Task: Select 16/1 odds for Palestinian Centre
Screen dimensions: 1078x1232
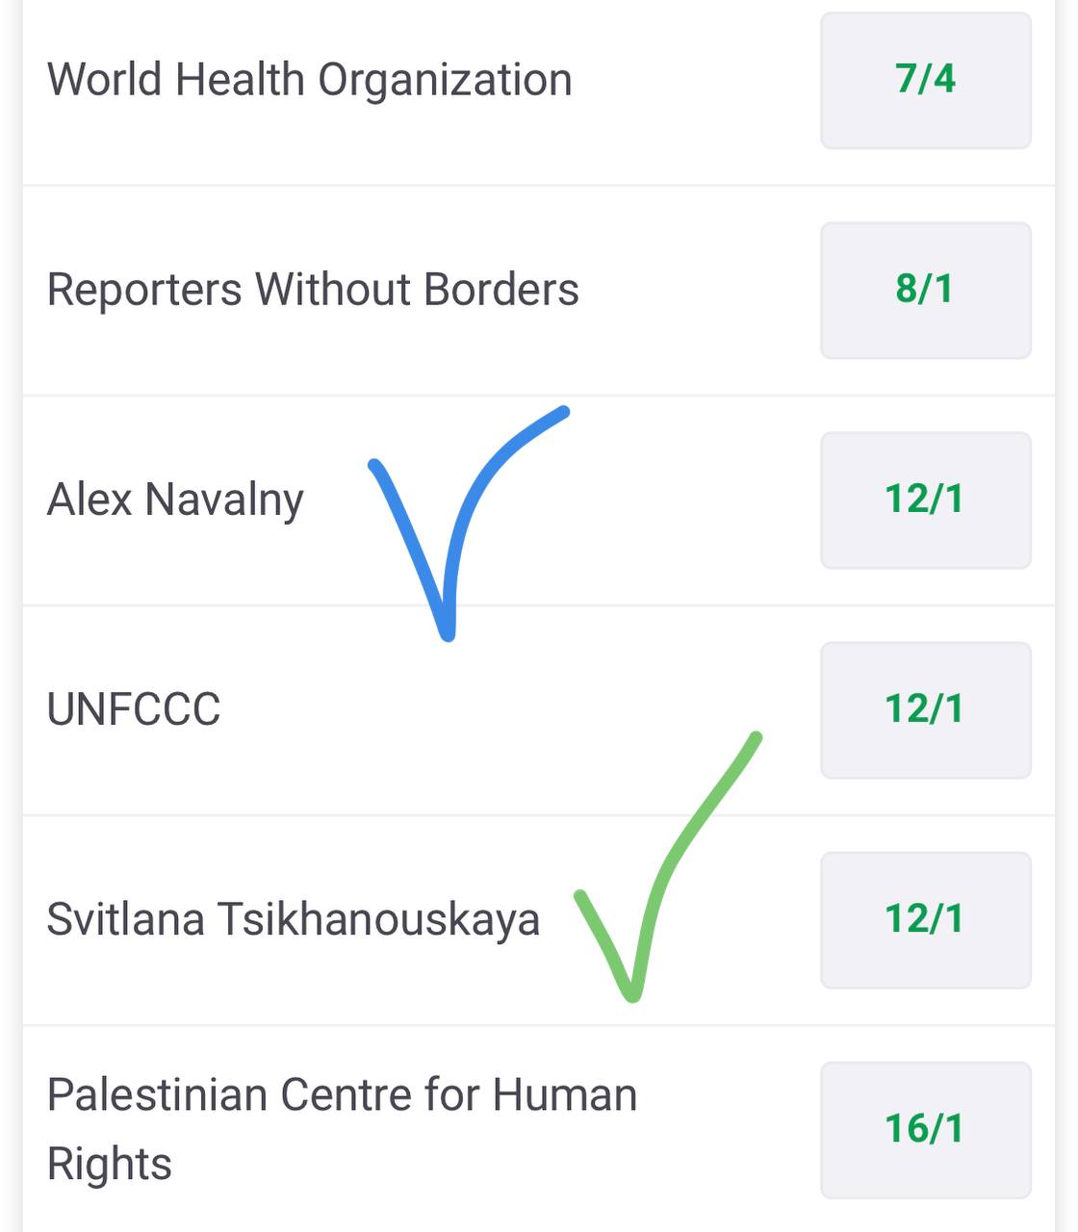Action: (925, 1129)
